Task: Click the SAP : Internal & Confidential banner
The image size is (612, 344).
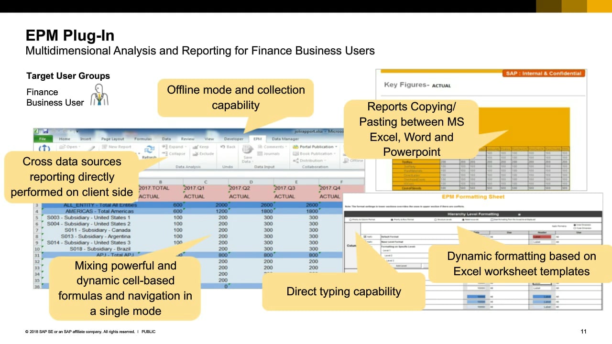Action: pyautogui.click(x=543, y=74)
